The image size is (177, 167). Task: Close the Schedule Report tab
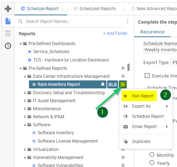coord(63,9)
